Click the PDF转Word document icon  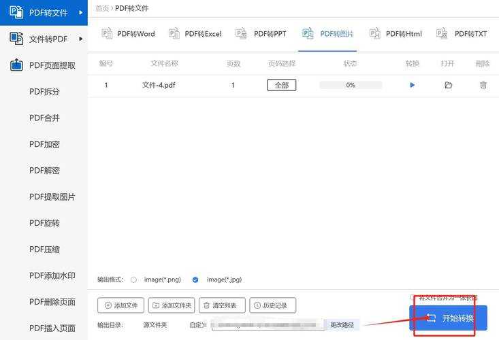[107, 33]
